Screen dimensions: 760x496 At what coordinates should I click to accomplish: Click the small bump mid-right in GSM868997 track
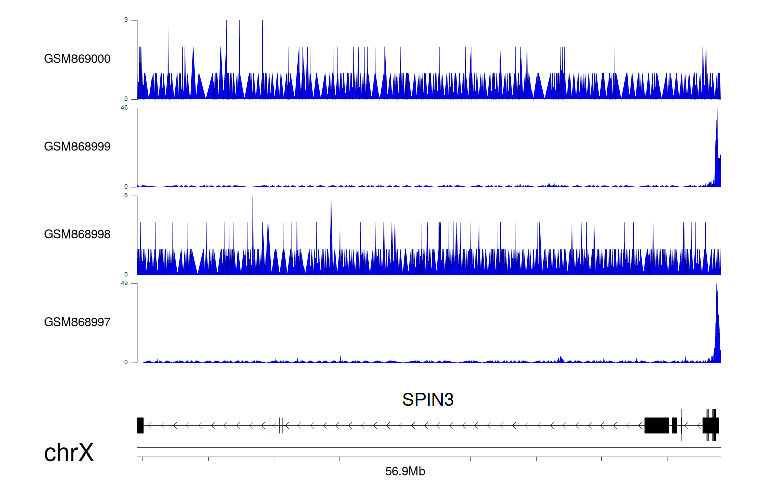[560, 359]
